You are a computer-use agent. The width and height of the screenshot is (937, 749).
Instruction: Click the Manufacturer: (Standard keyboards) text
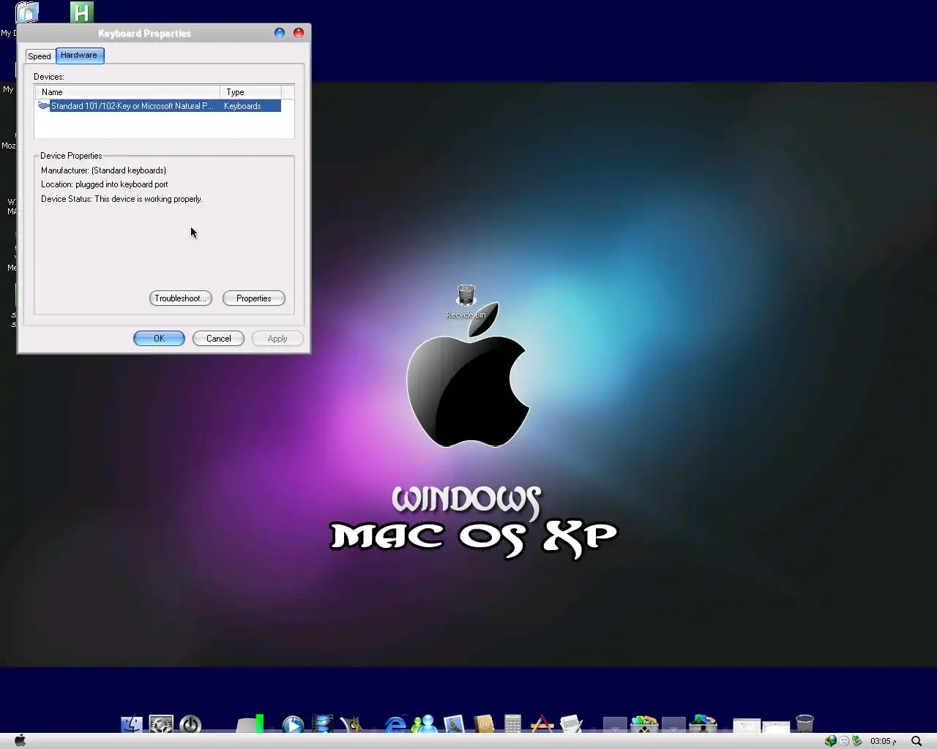[x=103, y=170]
